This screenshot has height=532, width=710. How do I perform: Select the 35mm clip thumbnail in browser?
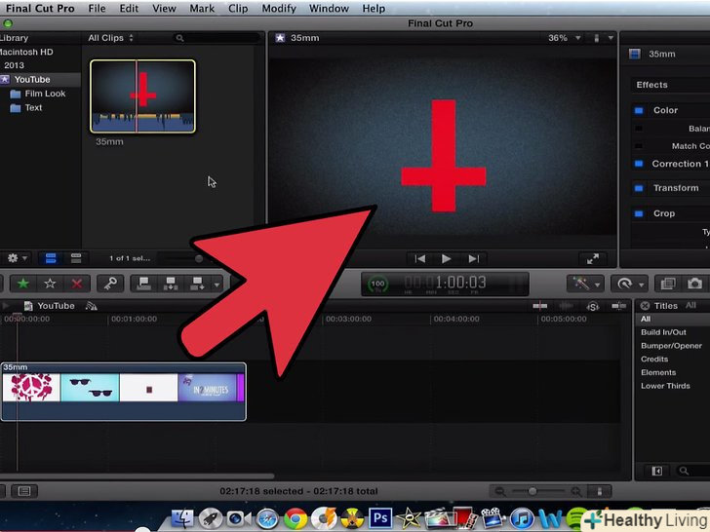142,96
